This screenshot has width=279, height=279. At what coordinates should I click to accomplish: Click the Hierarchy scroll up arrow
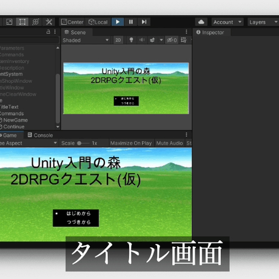pos(58,48)
